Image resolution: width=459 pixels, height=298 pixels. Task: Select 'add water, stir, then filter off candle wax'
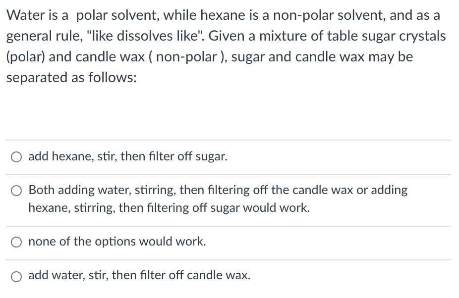16,275
